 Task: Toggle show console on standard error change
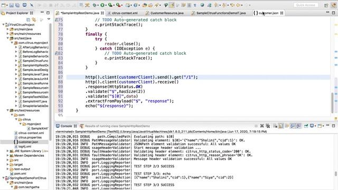(x=298, y=126)
